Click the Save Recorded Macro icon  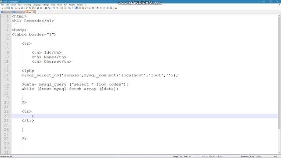coord(111,8)
